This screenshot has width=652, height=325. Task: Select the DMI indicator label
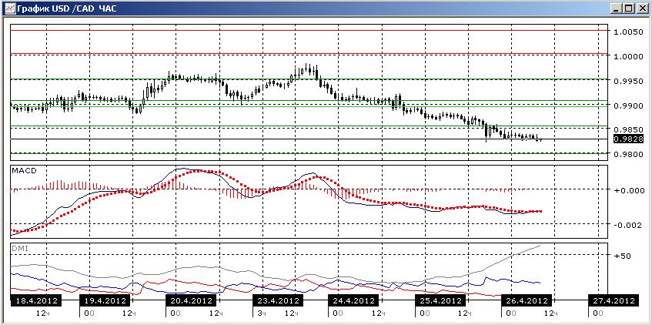tap(20, 249)
